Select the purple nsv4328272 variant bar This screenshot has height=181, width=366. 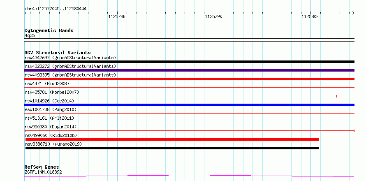(189, 70)
